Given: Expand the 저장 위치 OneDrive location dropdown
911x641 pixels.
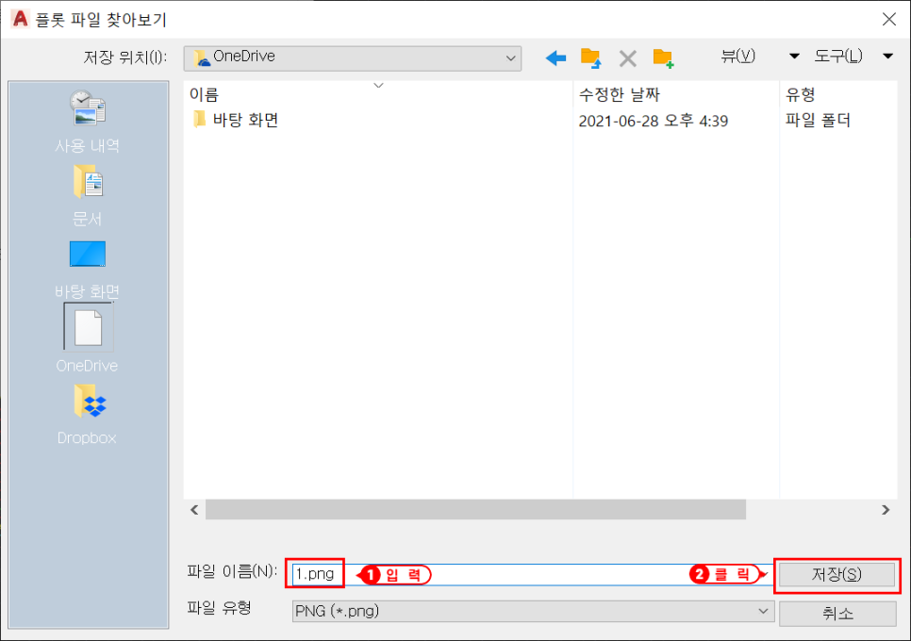Looking at the screenshot, I should pos(510,58).
